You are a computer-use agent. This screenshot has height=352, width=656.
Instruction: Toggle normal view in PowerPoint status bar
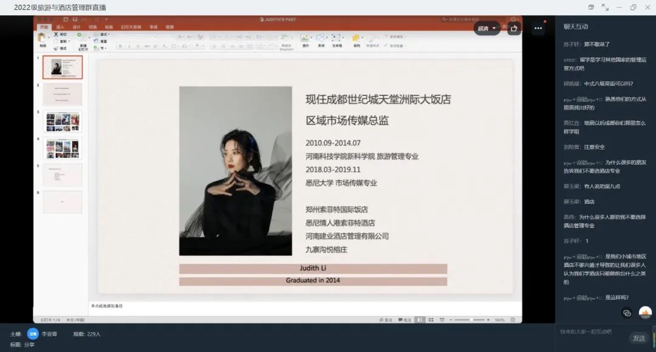421,320
